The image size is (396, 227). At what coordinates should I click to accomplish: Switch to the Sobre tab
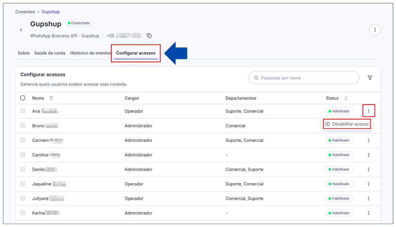(x=24, y=53)
